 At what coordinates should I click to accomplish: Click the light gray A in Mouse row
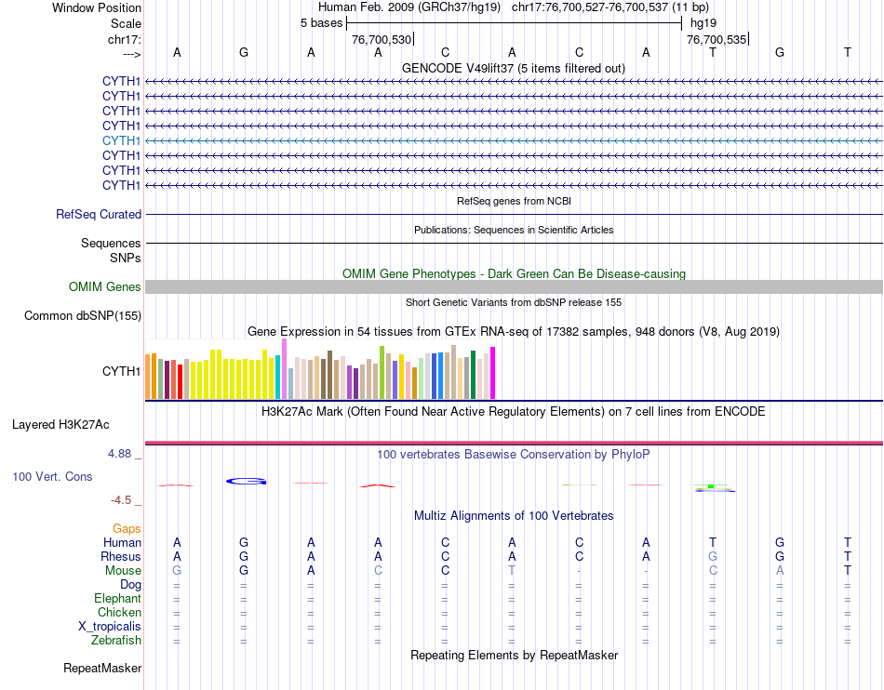(x=780, y=571)
